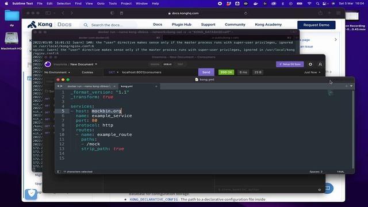Open the Plugin Hub link on Kong Docs
Screen dimensions: 368x207
(x=182, y=24)
